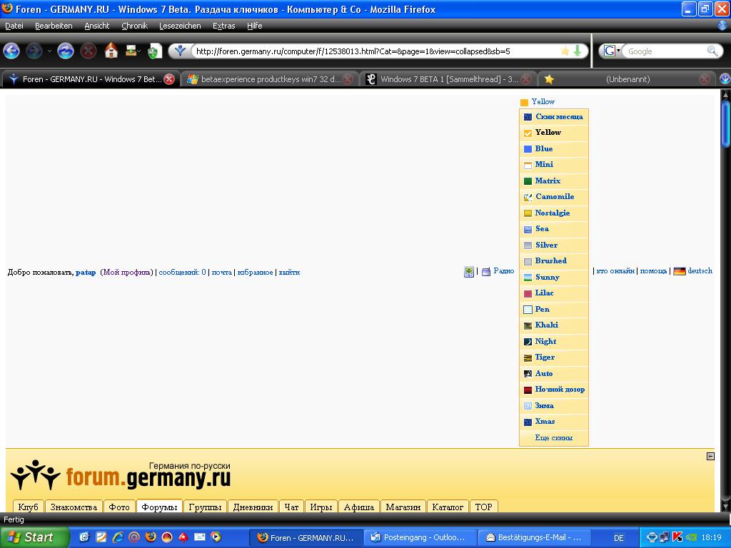Open the Google search engine dropdown
Image resolution: width=731 pixels, height=548 pixels.
click(612, 51)
